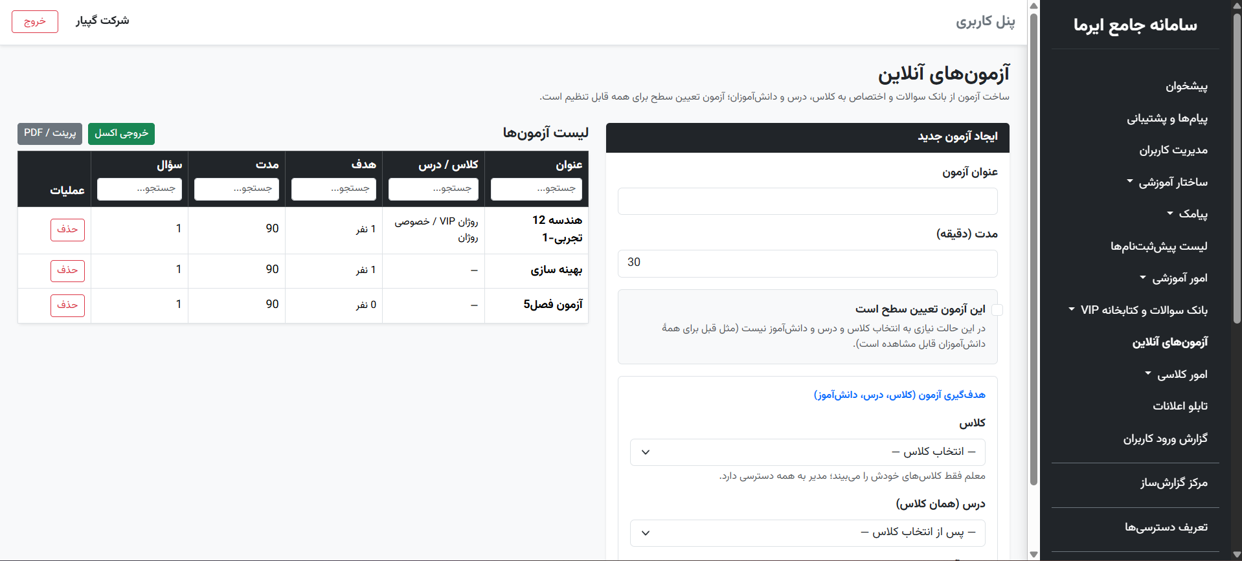This screenshot has height=561, width=1242.
Task: Click the sidebar vertical scrollbar
Action: [x=1237, y=168]
